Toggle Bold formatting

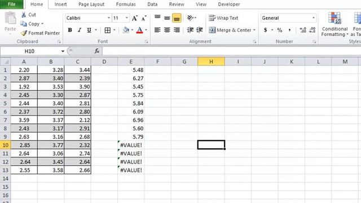(x=70, y=30)
